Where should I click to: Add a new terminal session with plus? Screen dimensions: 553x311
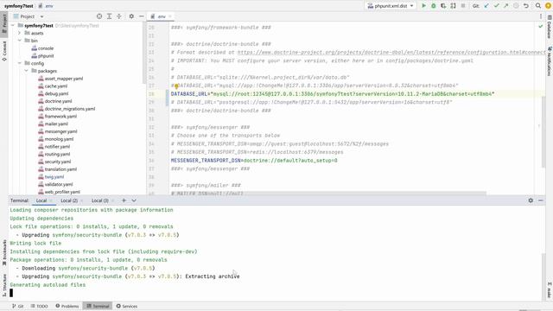tap(124, 200)
